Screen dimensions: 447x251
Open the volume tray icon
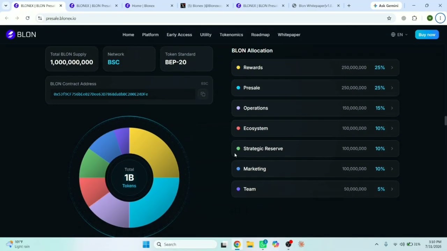click(x=402, y=244)
